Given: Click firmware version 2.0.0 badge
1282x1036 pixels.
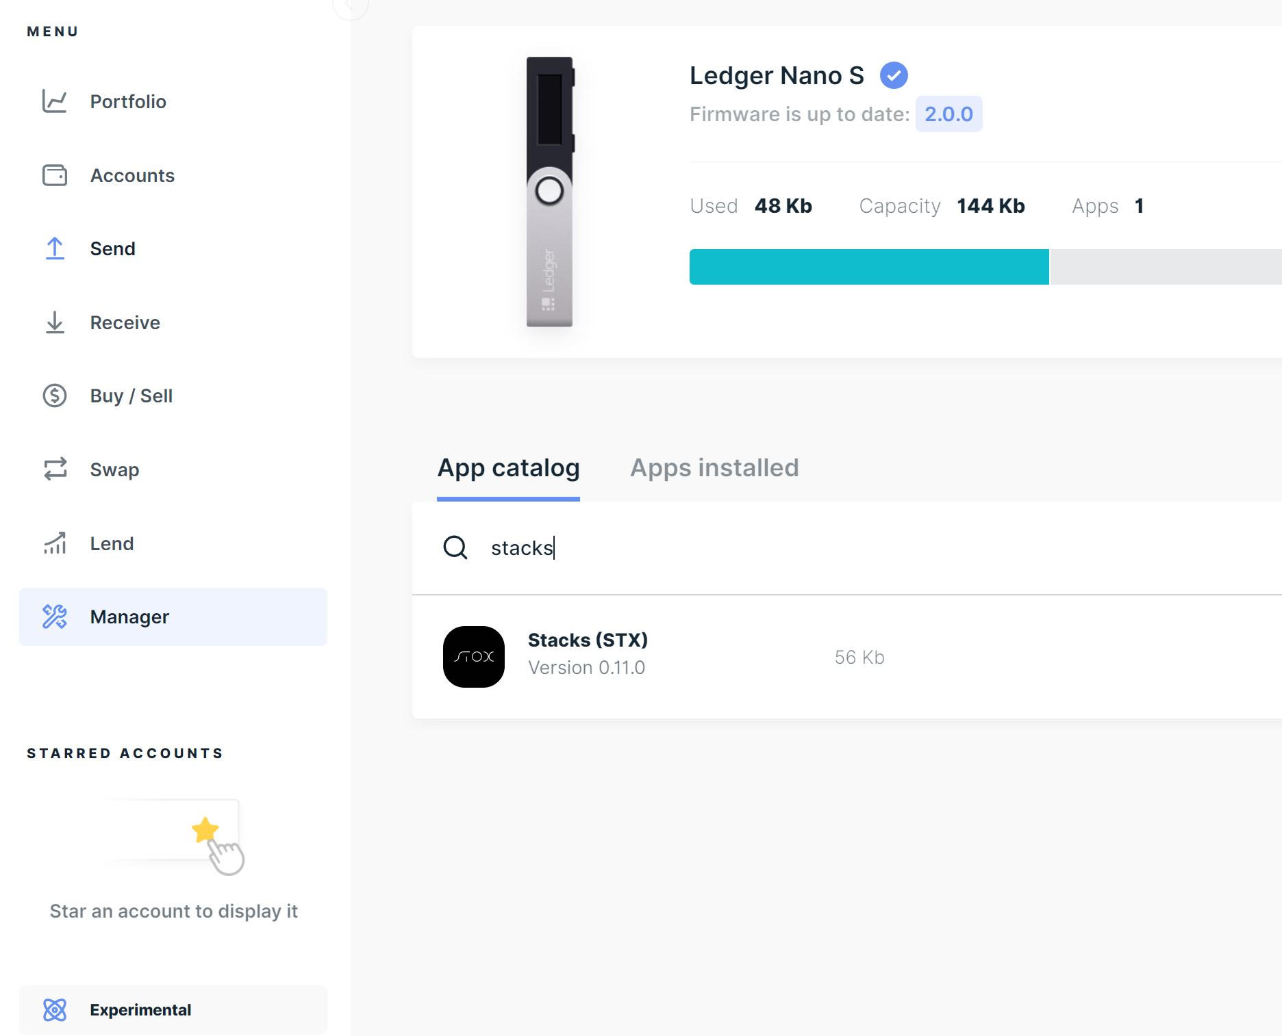Looking at the screenshot, I should pos(948,114).
